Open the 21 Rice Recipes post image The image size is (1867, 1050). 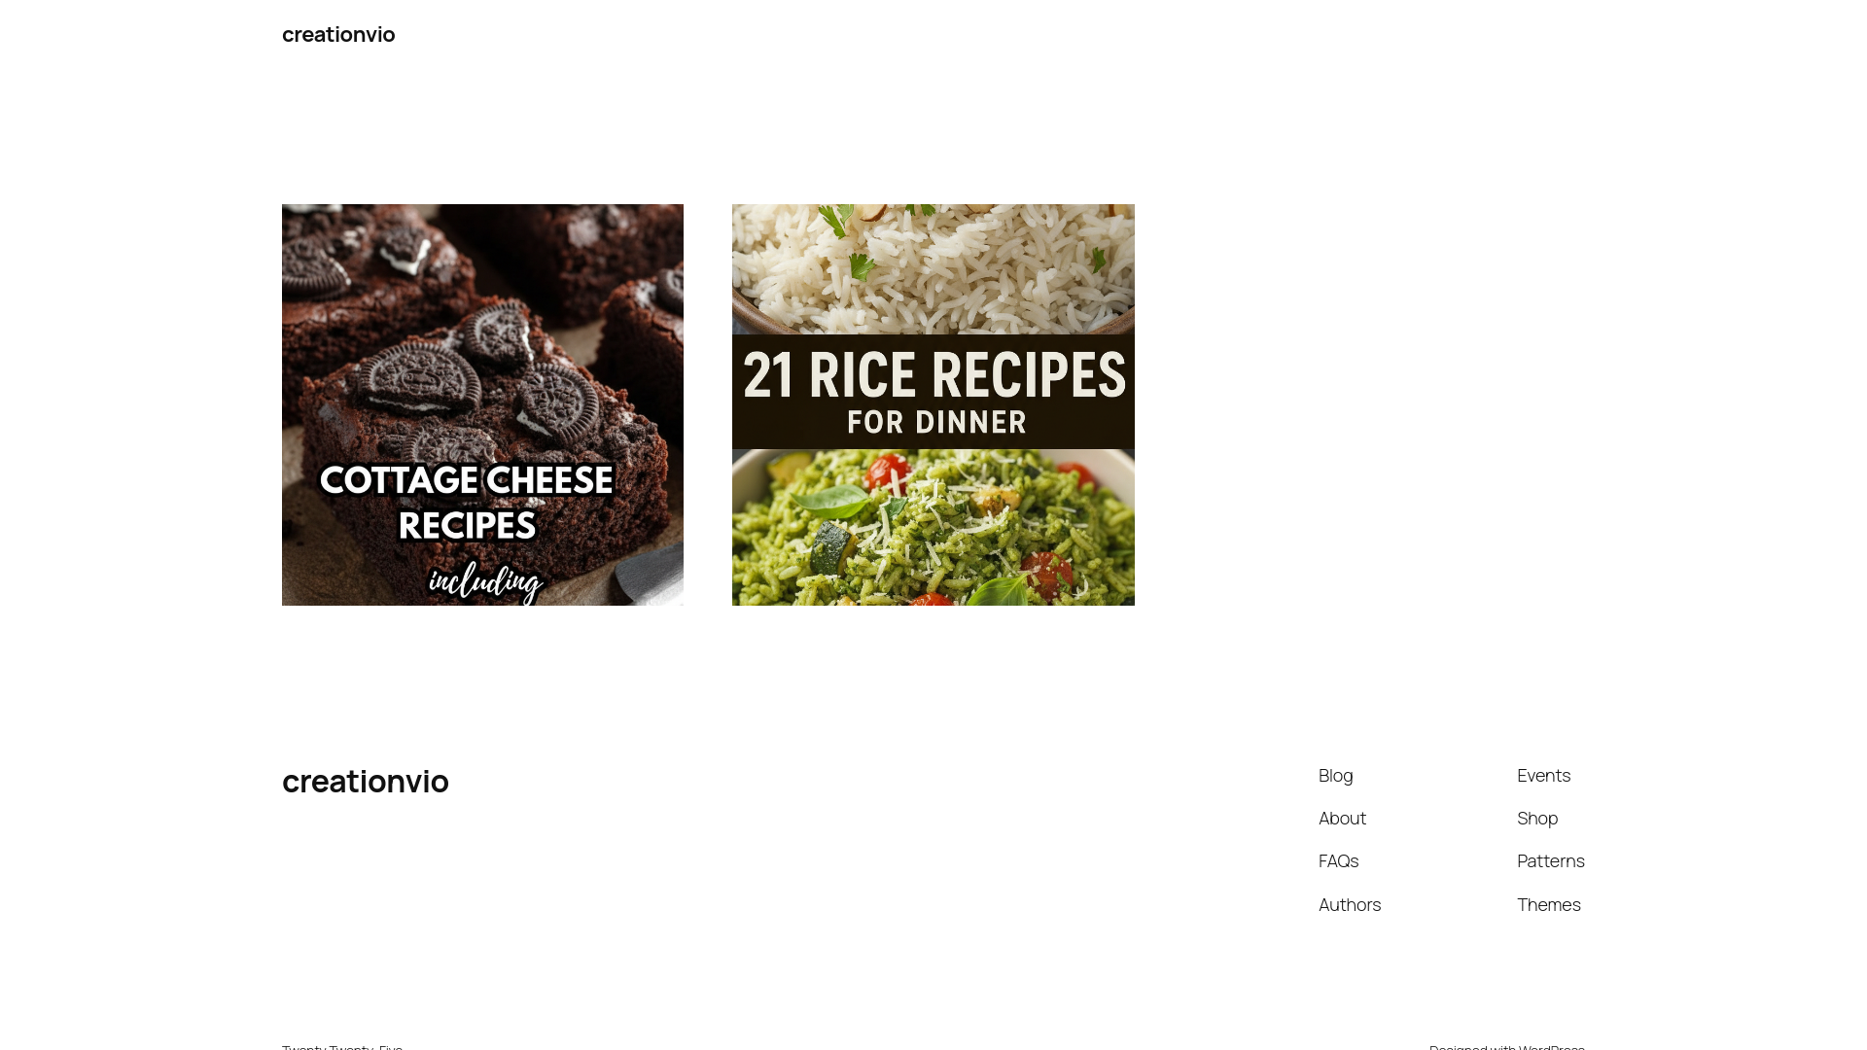(x=933, y=404)
